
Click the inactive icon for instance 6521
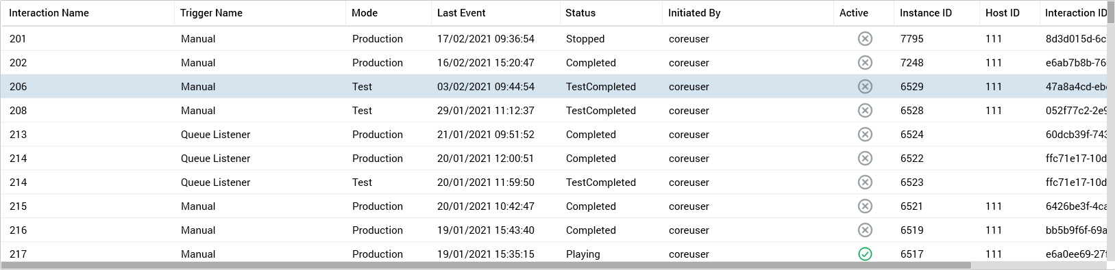pyautogui.click(x=865, y=206)
